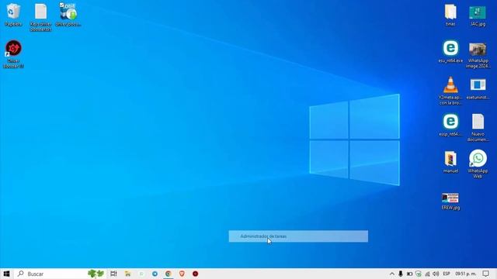This screenshot has height=279, width=497.
Task: Click the 09:51 p. m. clock
Action: [x=466, y=274]
